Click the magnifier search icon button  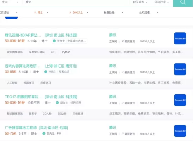[x=183, y=2]
